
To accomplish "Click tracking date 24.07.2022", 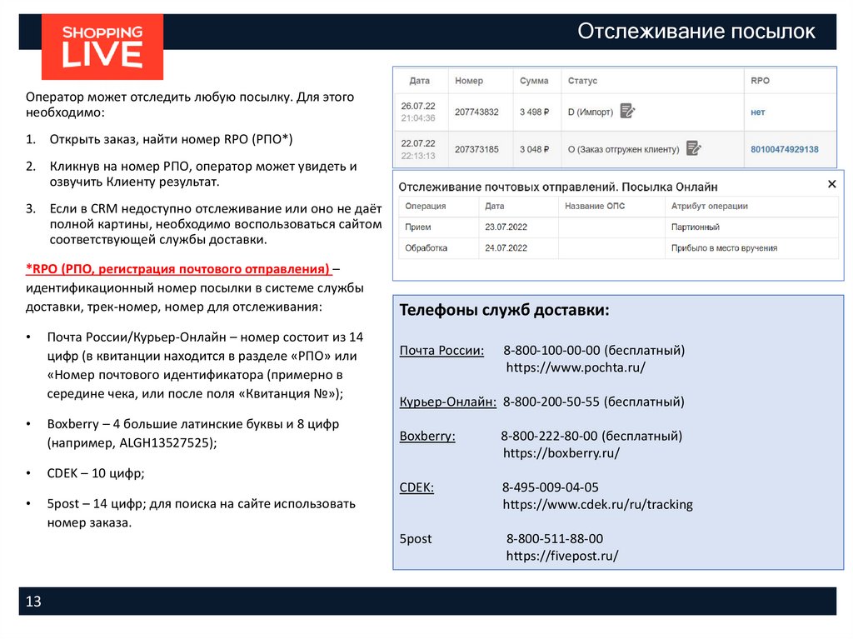I will point(506,247).
